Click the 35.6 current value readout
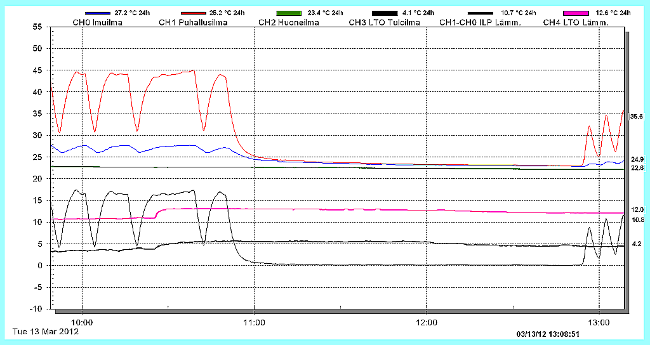This screenshot has height=345, width=650. [637, 117]
